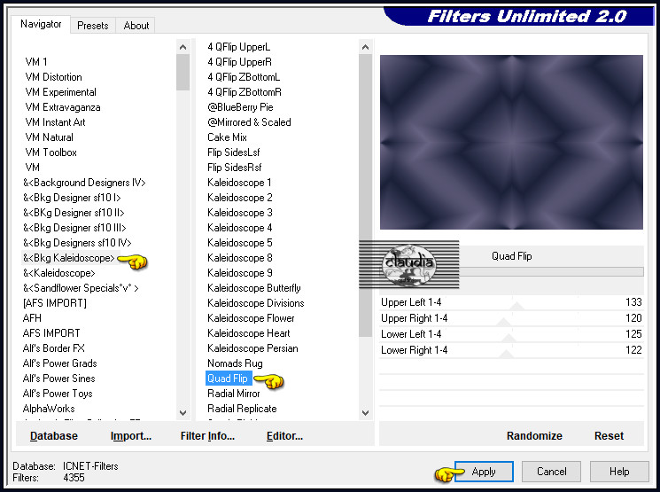Choose the 4 QFlip UpperL filter
This screenshot has height=492, width=660.
pos(238,47)
